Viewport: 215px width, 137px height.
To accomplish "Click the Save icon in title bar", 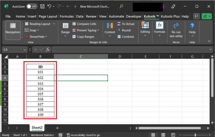I will point(42,6).
